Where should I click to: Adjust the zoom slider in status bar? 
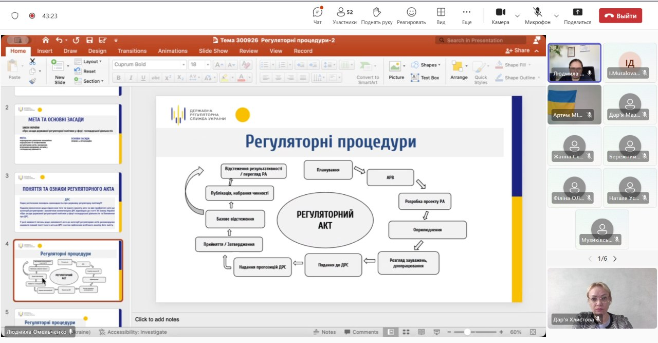(x=476, y=332)
